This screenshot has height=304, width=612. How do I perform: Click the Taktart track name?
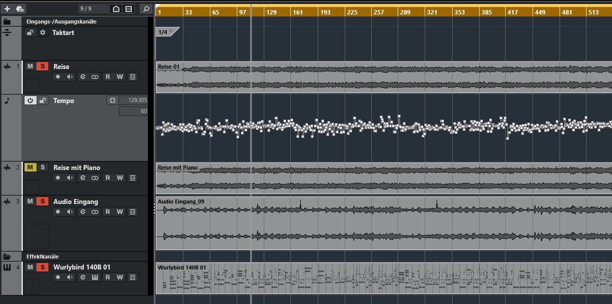(x=63, y=32)
